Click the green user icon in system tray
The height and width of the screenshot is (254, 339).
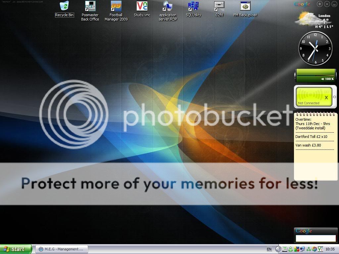click(x=290, y=249)
